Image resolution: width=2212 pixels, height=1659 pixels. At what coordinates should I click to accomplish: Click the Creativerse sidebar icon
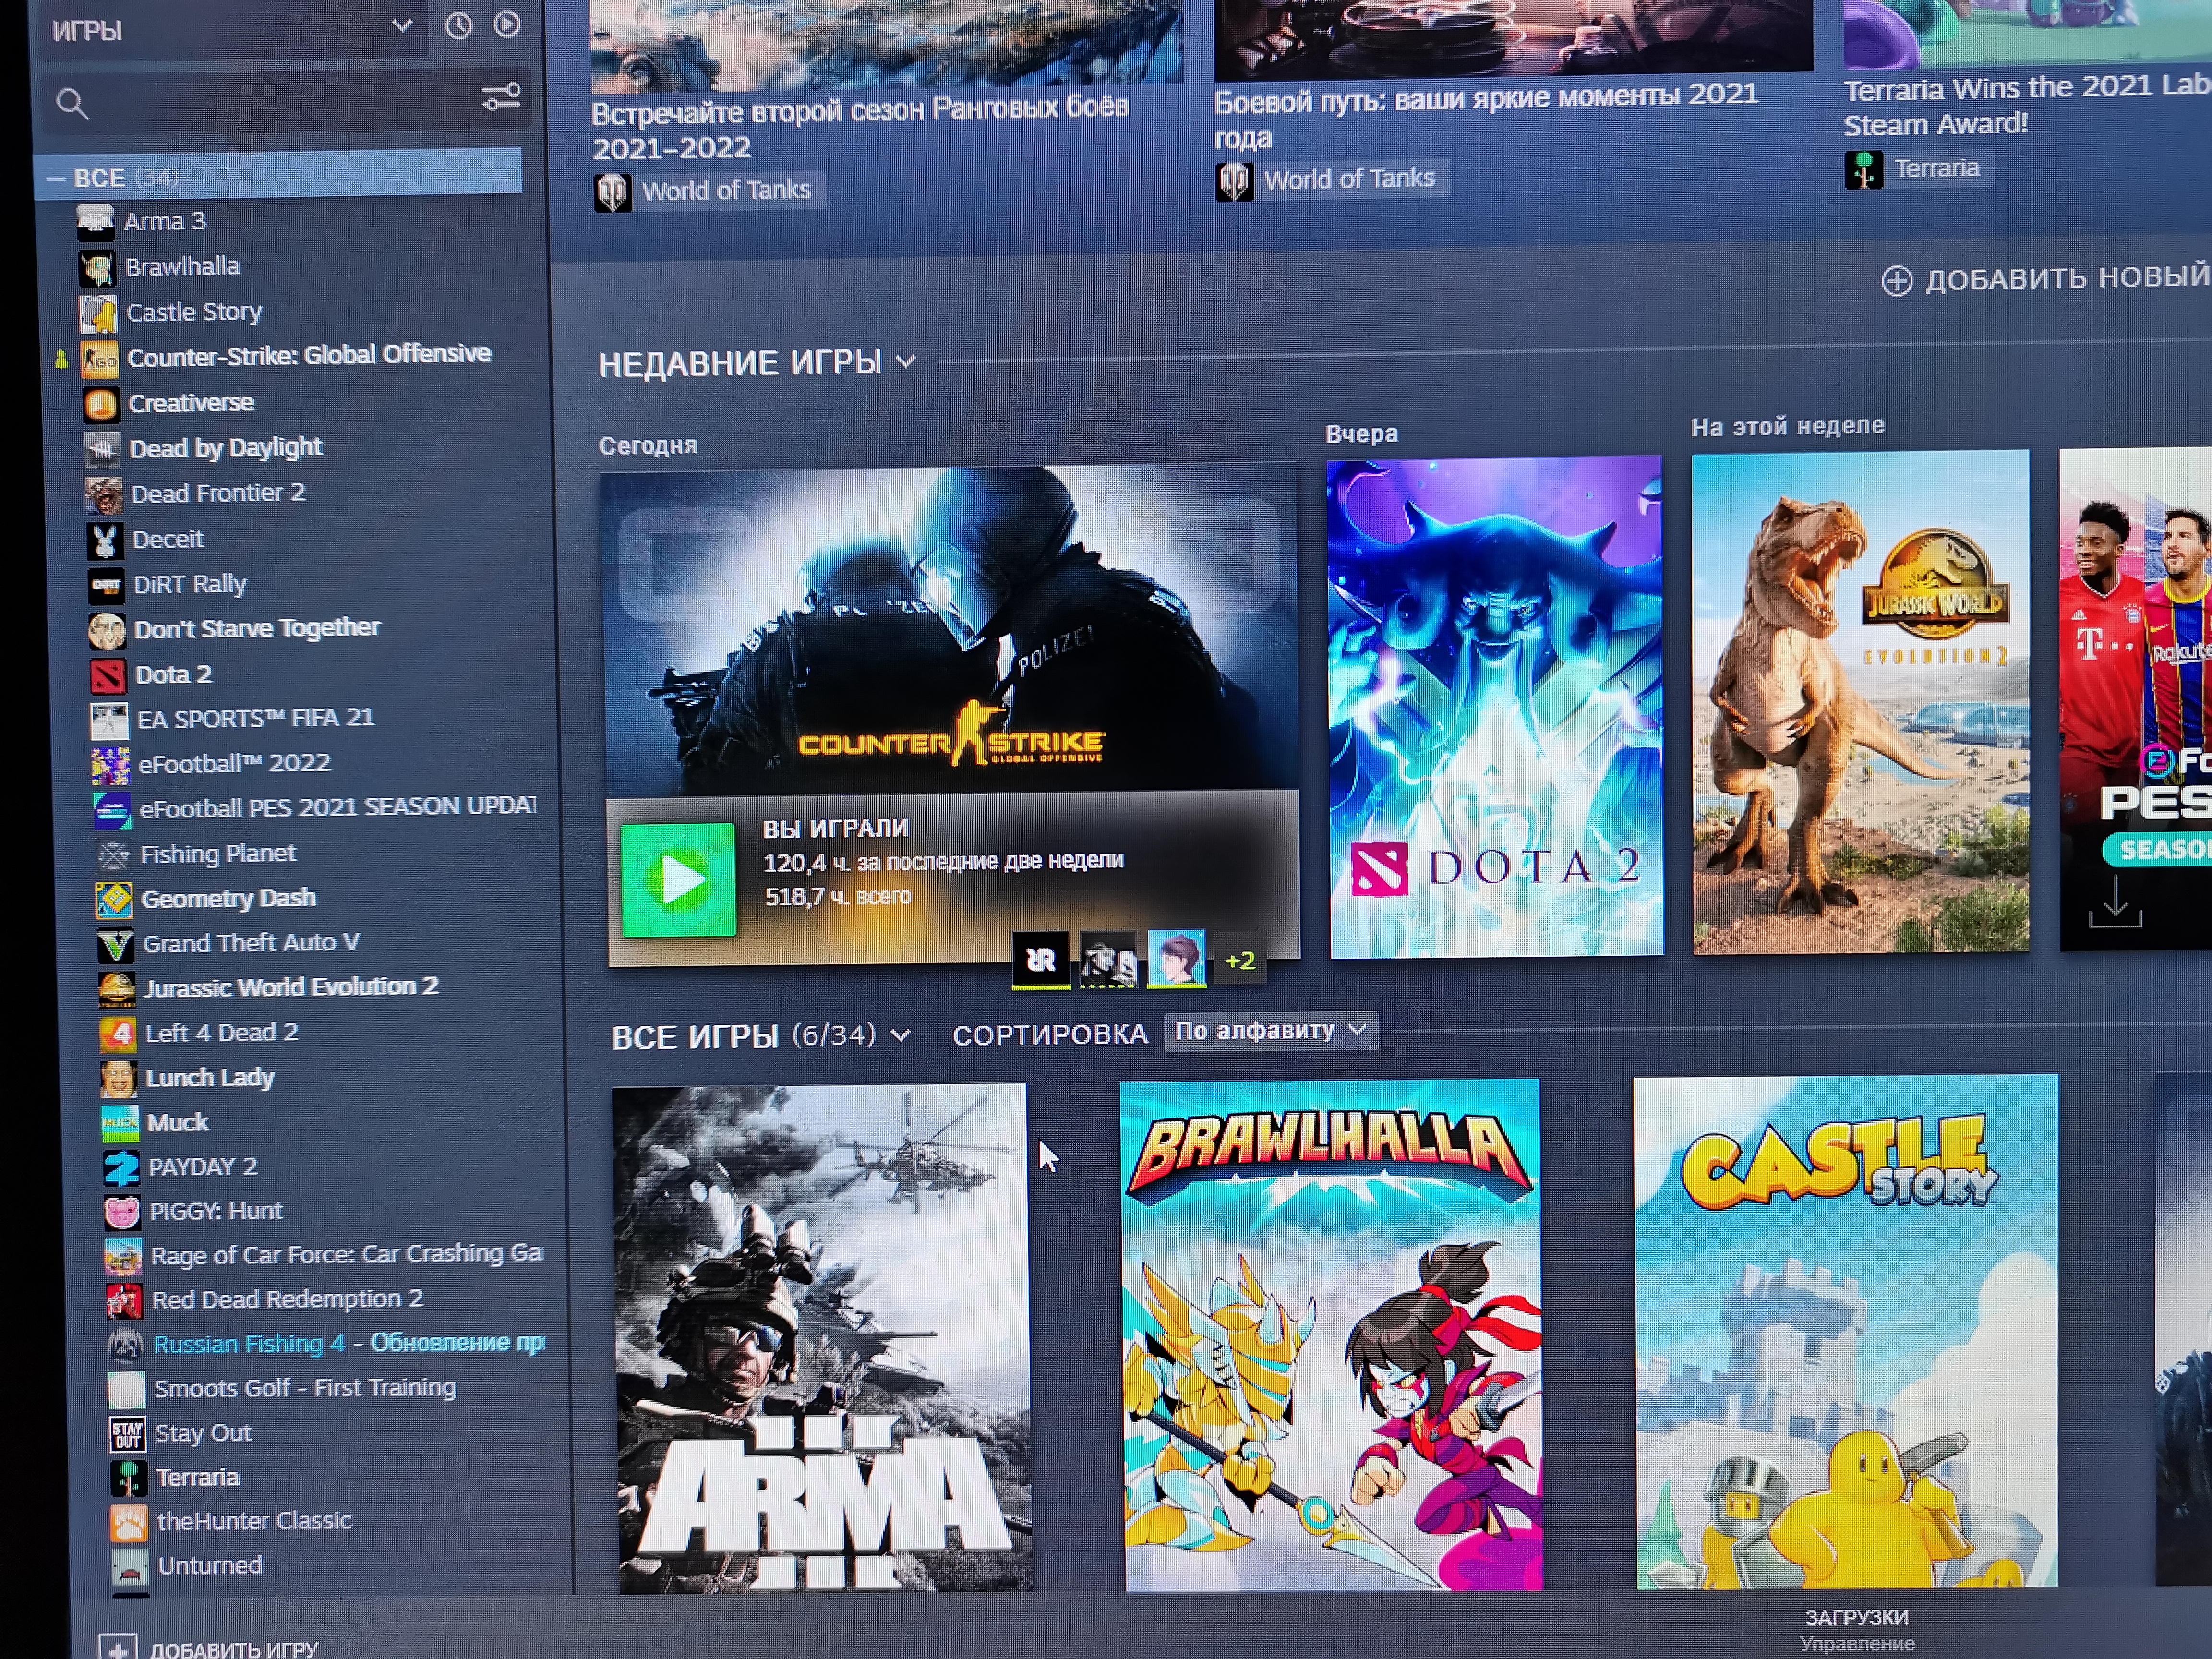click(101, 404)
